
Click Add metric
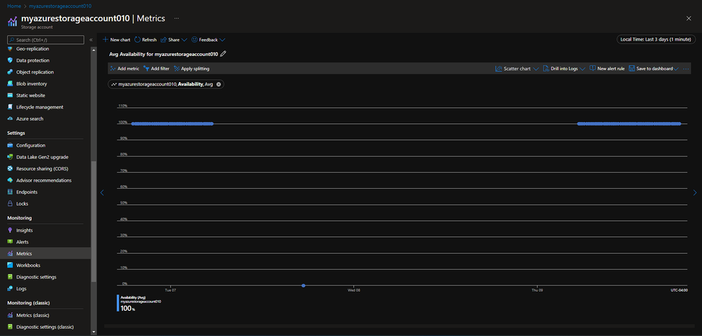click(x=124, y=69)
